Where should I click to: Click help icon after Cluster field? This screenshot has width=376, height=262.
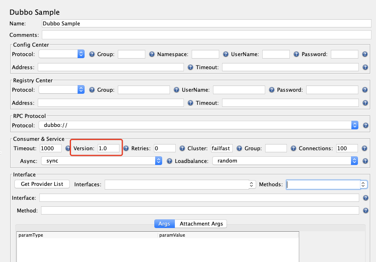(239, 149)
